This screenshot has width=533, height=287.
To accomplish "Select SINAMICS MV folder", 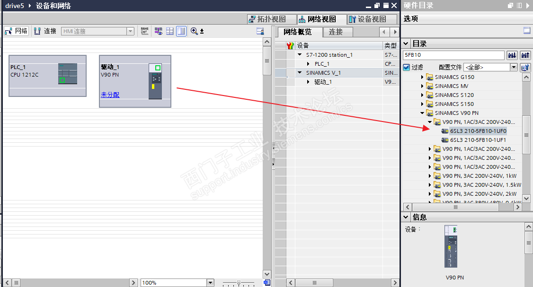I will pos(452,86).
